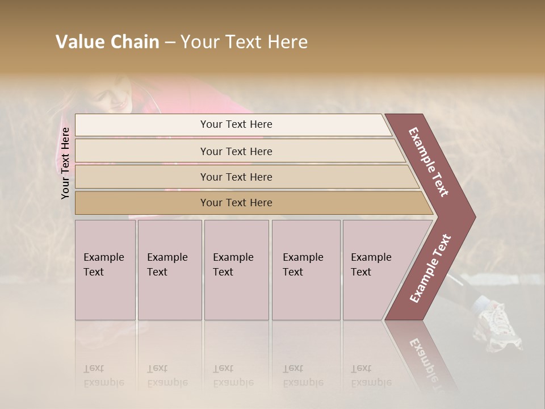Select the lower 'Example Text' arrow label

[x=430, y=268]
